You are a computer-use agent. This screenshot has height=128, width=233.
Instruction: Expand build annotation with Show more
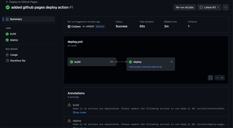79,112
